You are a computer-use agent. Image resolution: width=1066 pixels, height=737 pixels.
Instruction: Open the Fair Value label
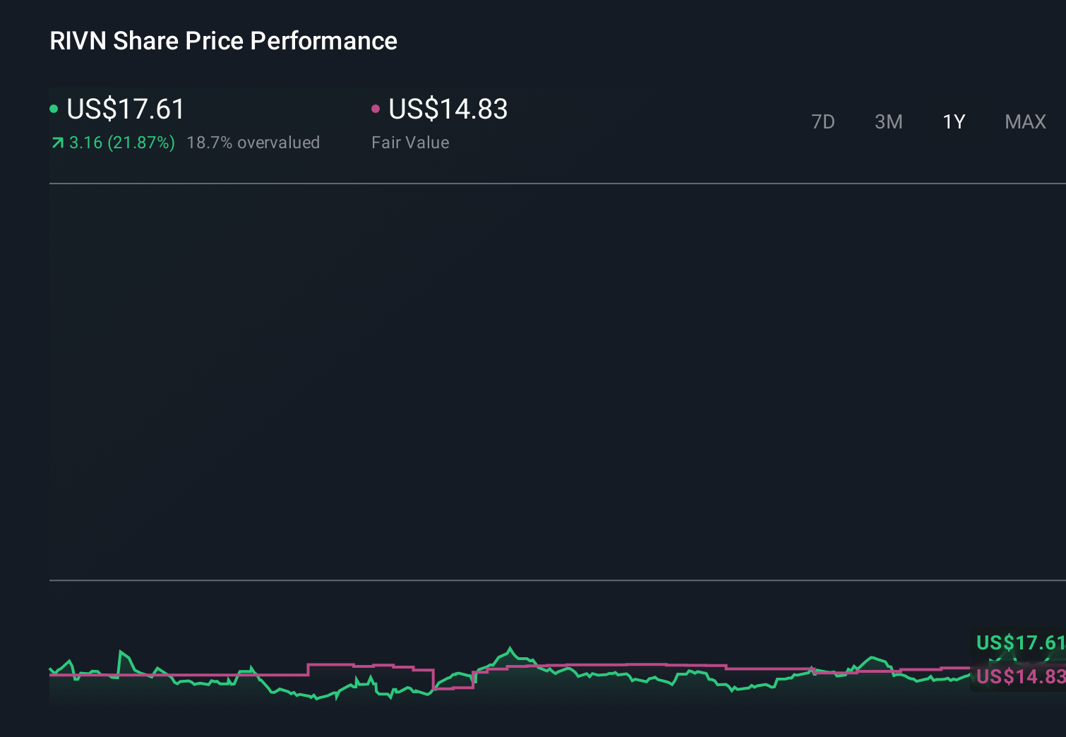[x=410, y=143]
